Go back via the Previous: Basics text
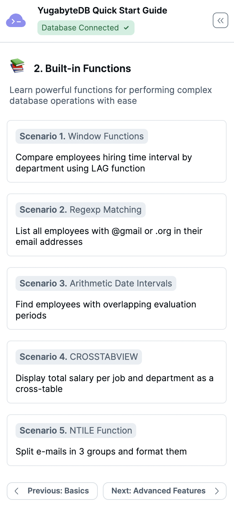Viewport: 234px width, 510px height. pyautogui.click(x=58, y=491)
